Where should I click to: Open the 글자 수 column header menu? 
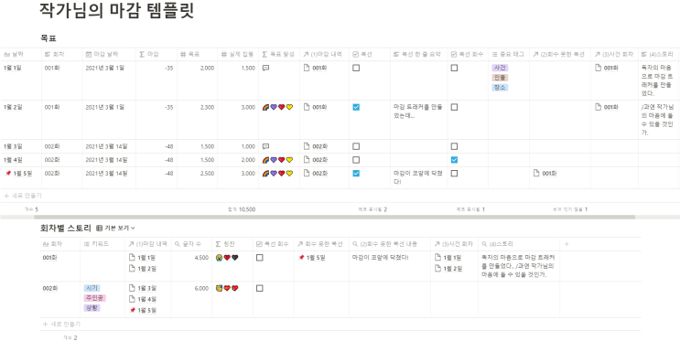(191, 244)
